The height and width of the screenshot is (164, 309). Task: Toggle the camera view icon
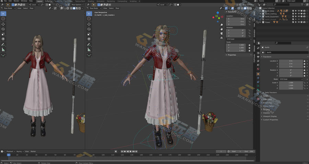click(221, 34)
